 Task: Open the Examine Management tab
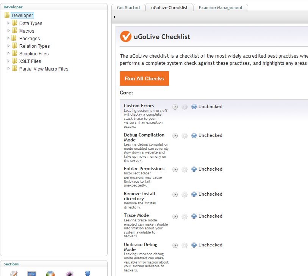tap(220, 8)
